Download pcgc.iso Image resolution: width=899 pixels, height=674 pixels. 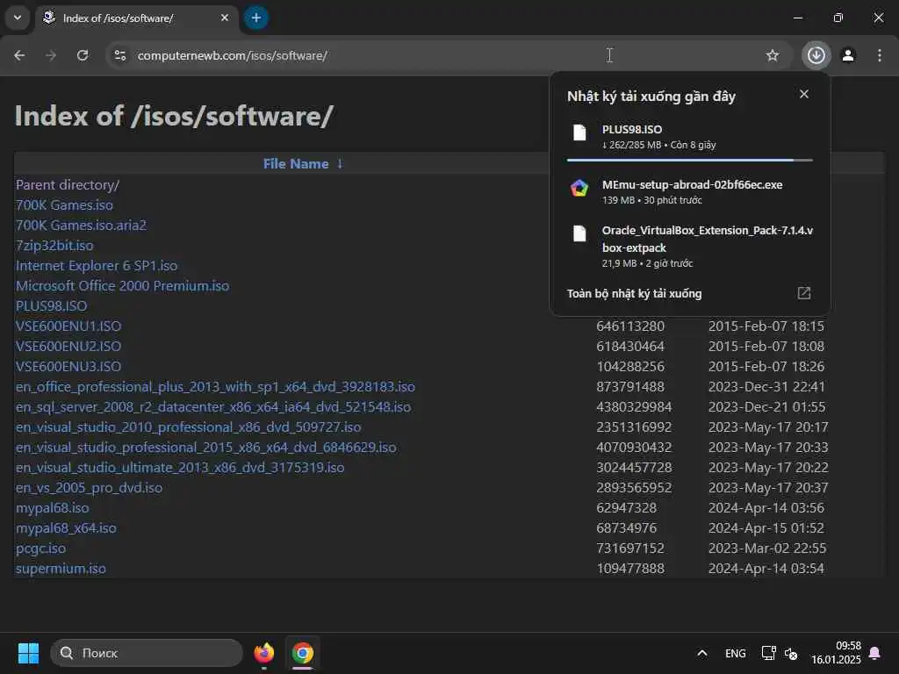[x=40, y=549]
